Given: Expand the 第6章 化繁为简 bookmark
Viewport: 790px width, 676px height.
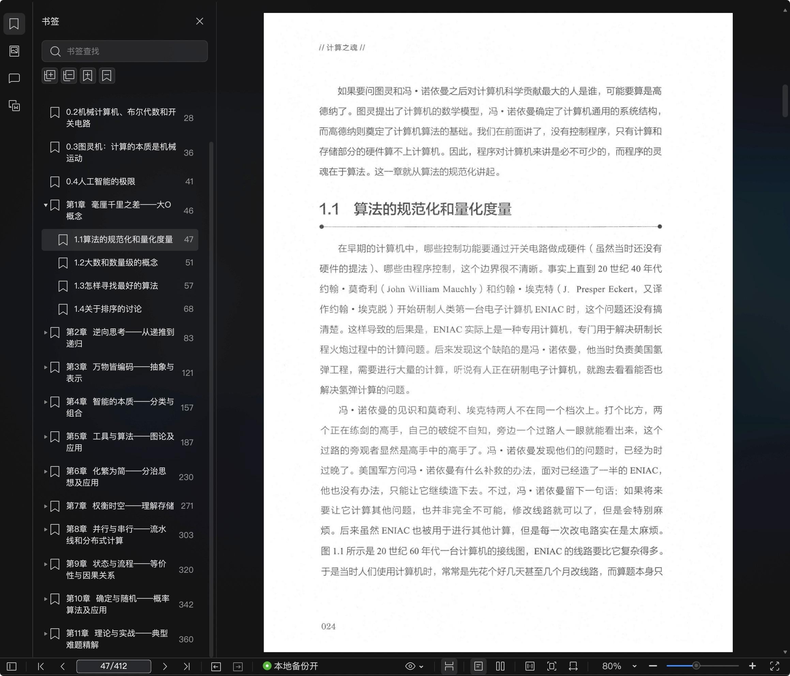Looking at the screenshot, I should pos(45,472).
